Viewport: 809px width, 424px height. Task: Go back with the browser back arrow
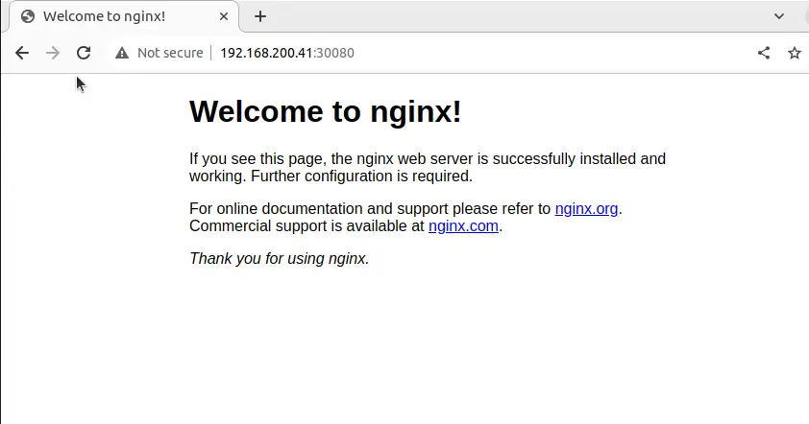click(x=22, y=53)
